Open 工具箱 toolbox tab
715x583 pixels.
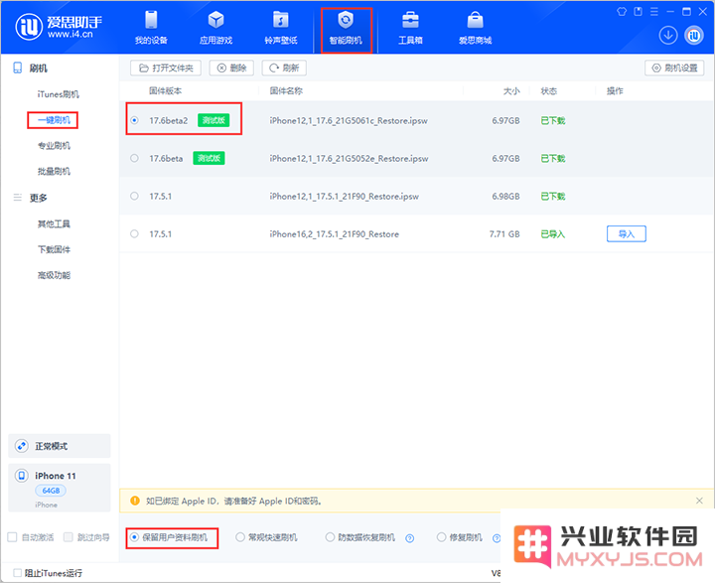click(410, 28)
